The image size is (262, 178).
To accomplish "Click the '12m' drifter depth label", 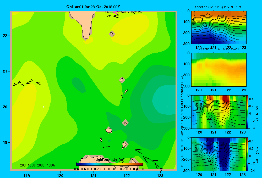I will [x=108, y=16].
